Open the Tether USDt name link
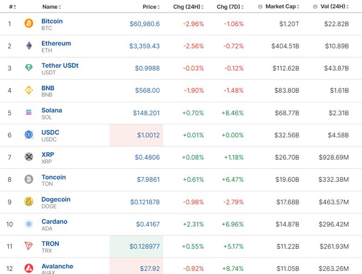This screenshot has height=274, width=362. 60,65
